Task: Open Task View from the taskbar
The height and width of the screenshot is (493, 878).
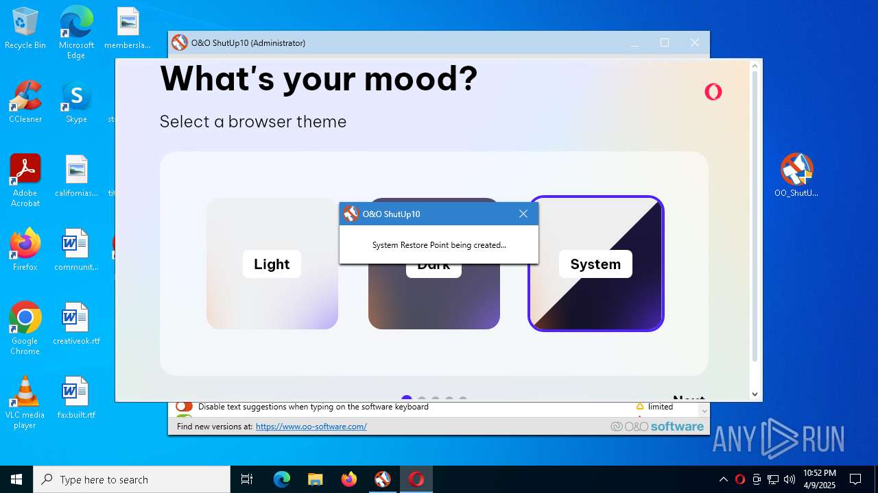Action: (247, 479)
